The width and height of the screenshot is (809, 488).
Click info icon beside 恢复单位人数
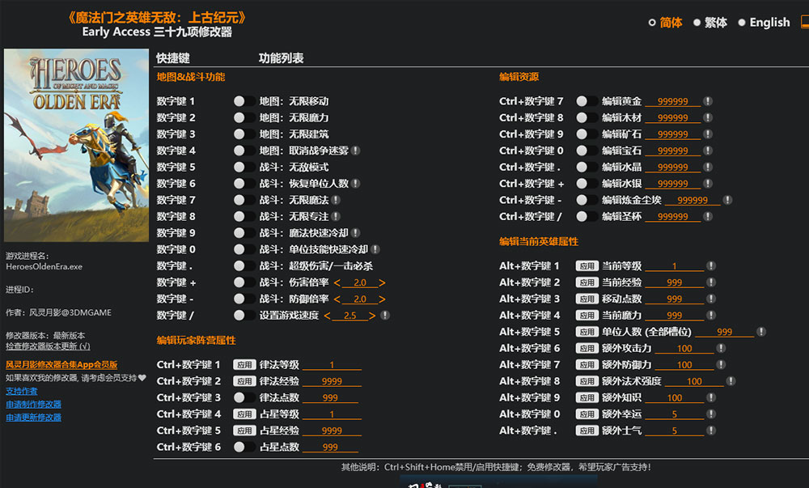point(355,184)
